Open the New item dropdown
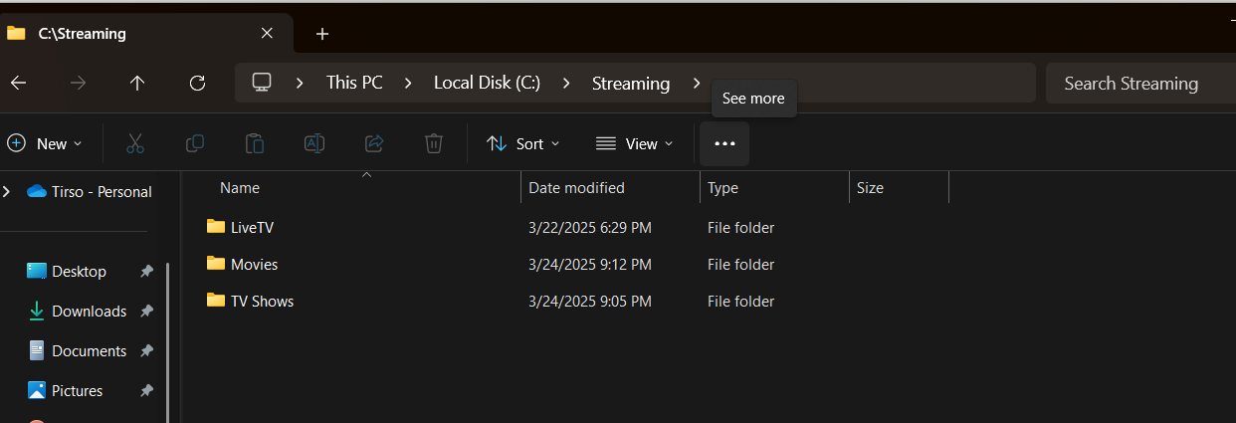 tap(45, 143)
